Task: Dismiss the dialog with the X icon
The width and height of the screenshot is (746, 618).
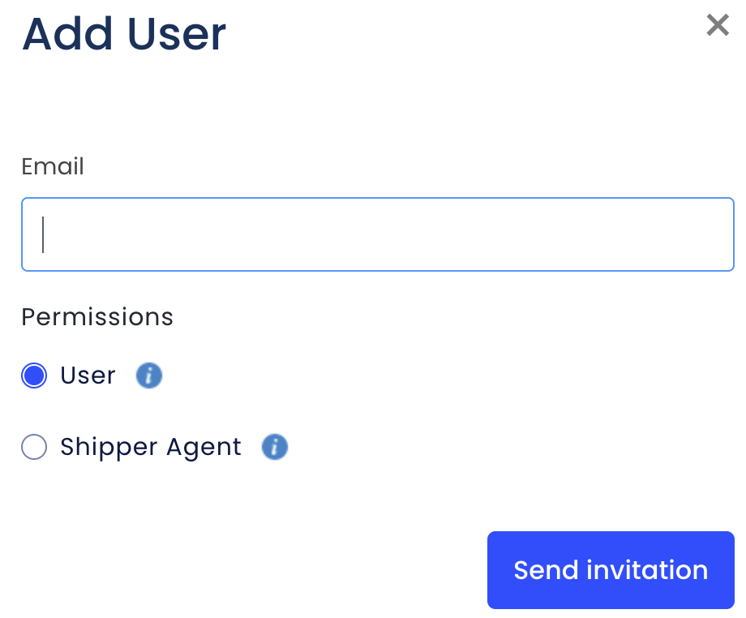Action: click(x=718, y=25)
